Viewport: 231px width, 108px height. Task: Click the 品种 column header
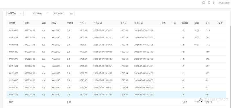(x=54, y=23)
